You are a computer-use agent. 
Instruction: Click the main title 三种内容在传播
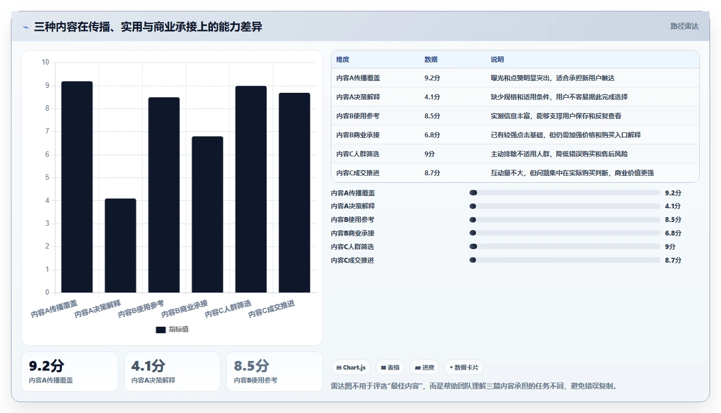coord(148,27)
